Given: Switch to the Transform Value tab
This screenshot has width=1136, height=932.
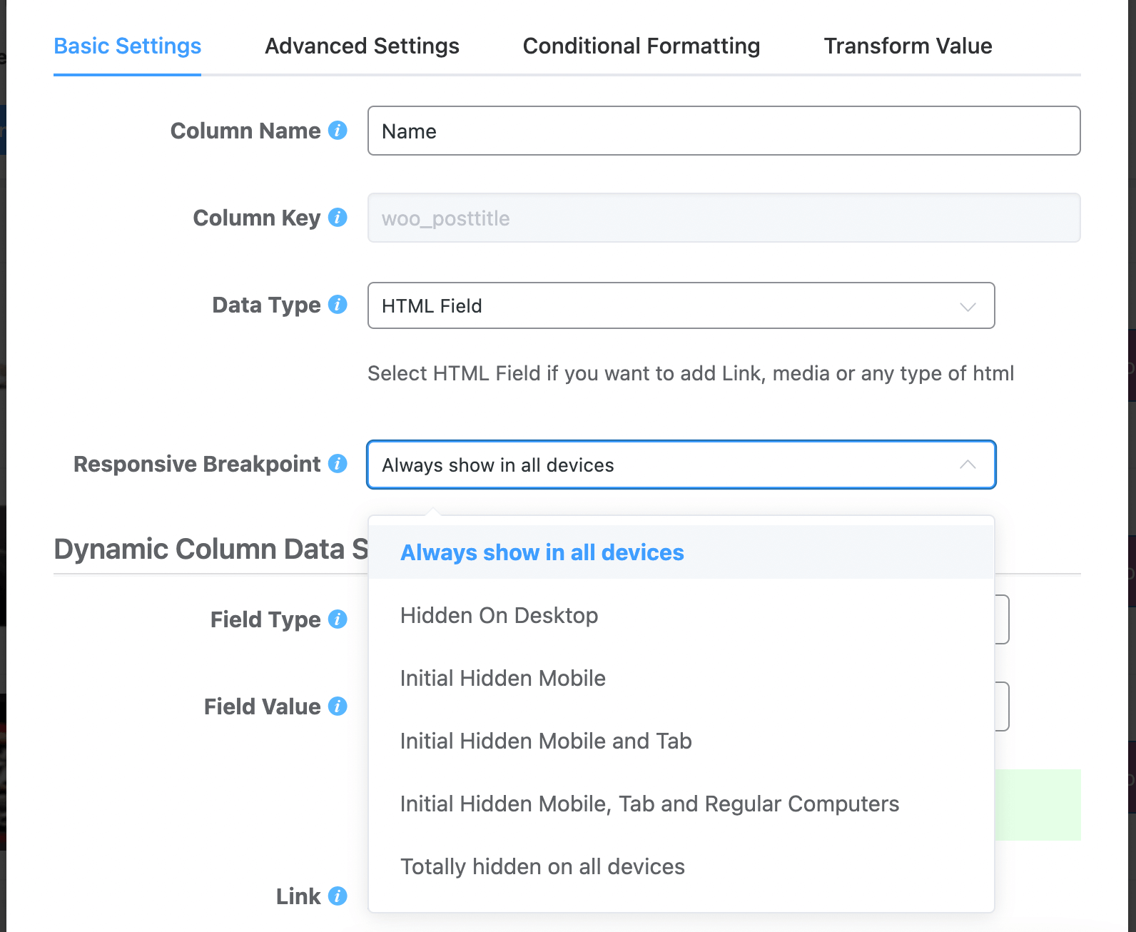Looking at the screenshot, I should point(908,46).
